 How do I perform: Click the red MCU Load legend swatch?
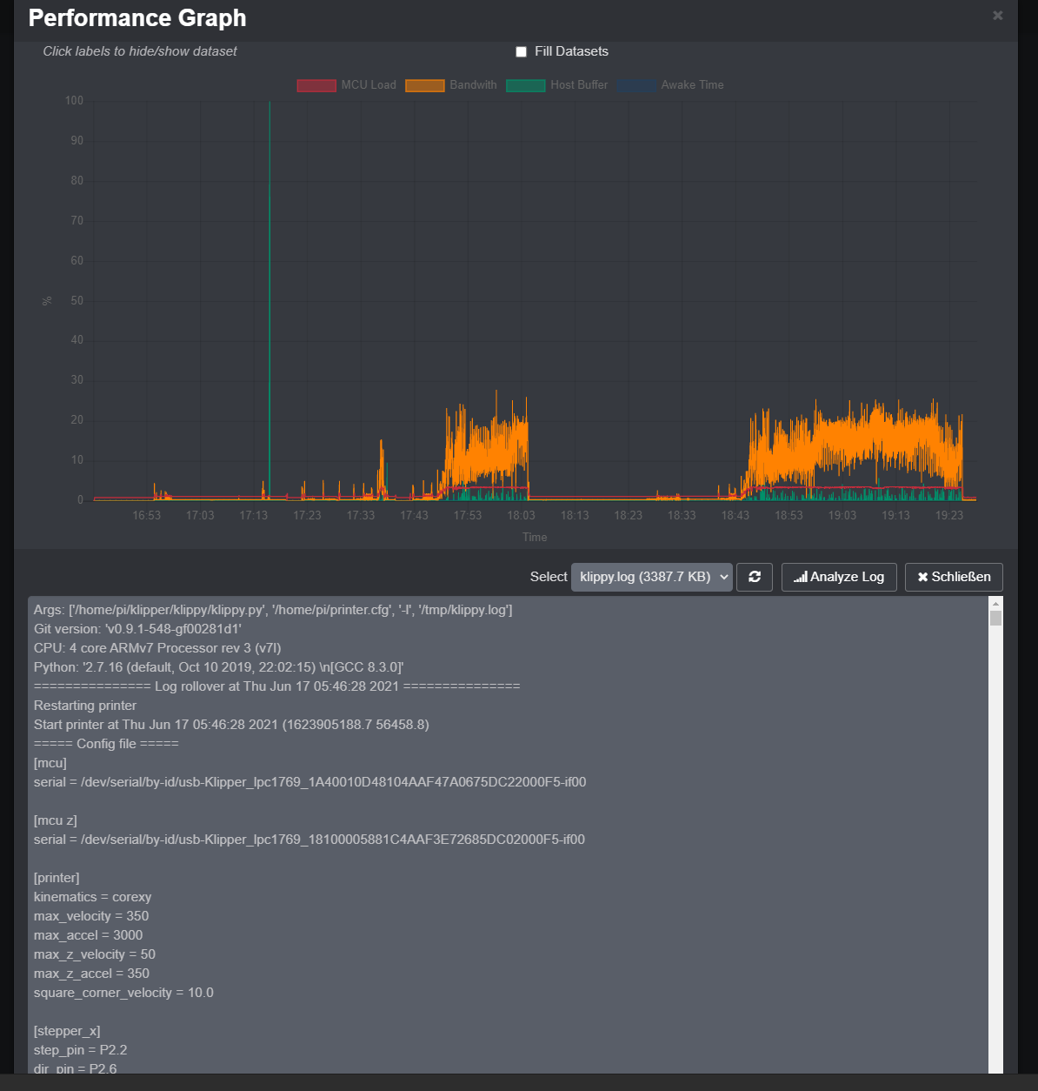pos(316,84)
